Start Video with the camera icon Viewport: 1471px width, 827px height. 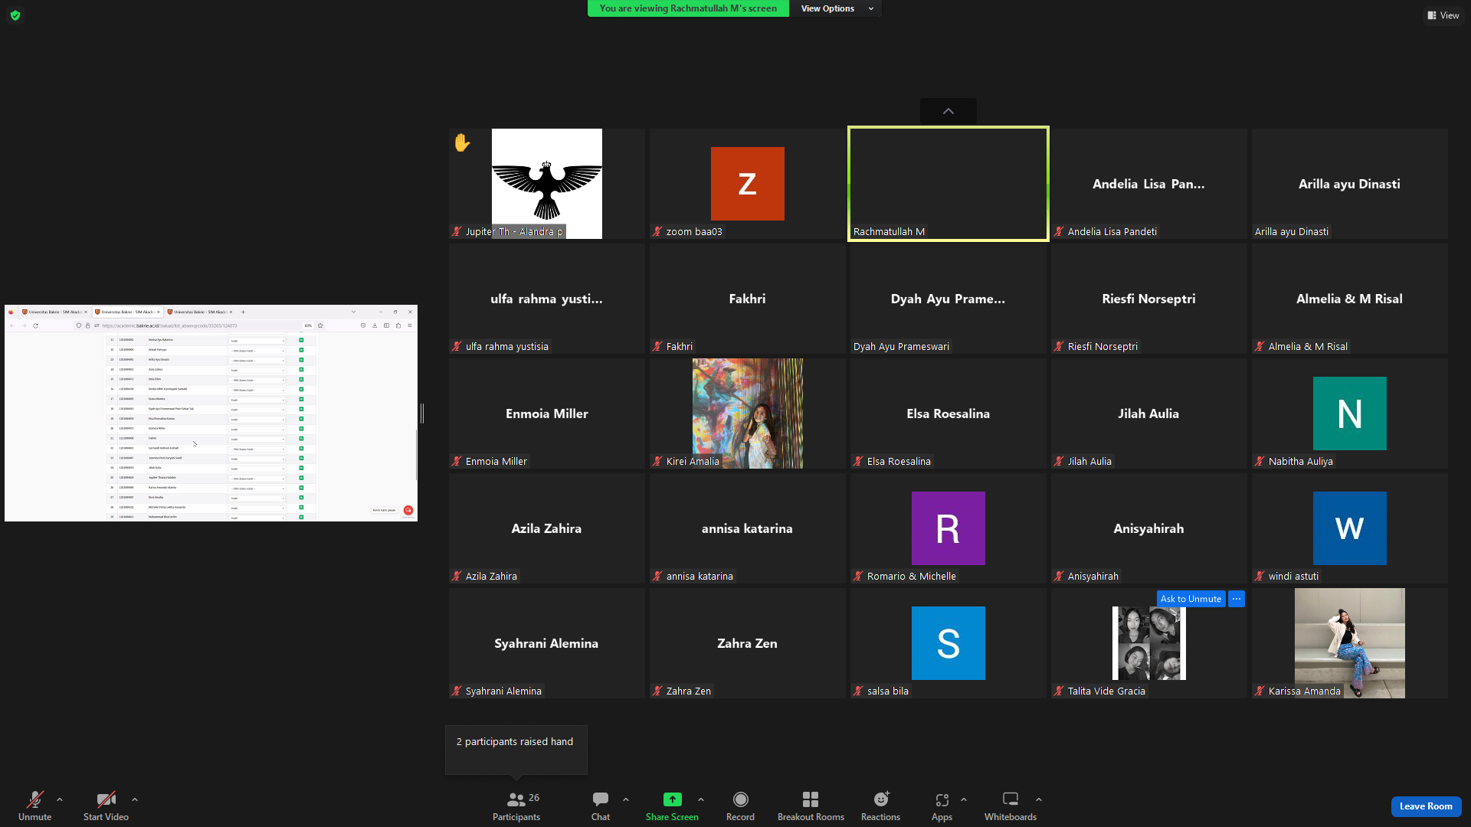pyautogui.click(x=106, y=799)
